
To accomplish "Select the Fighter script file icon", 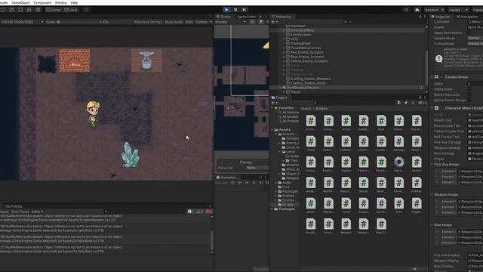I will tap(346, 162).
